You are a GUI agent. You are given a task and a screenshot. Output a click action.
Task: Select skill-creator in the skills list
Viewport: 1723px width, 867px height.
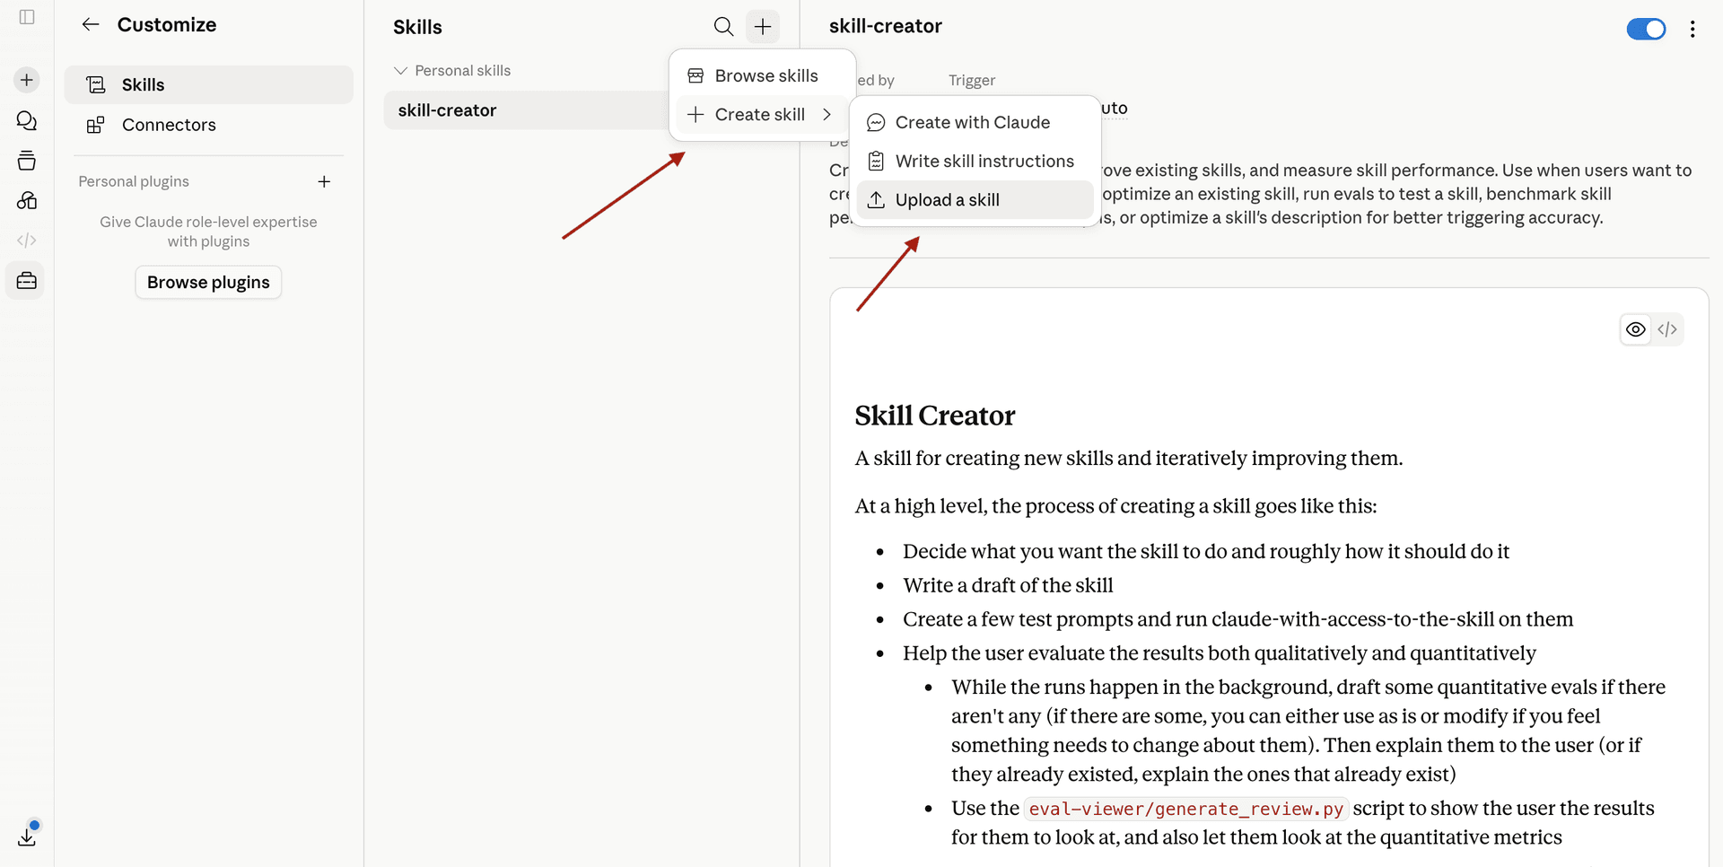(525, 110)
